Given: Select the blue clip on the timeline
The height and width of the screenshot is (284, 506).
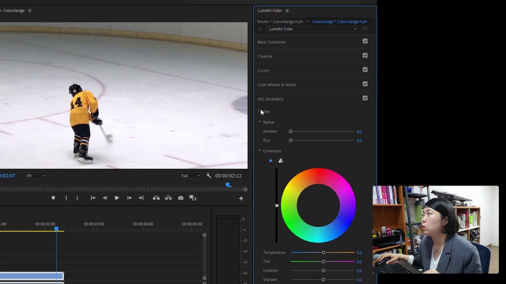Looking at the screenshot, I should click(x=32, y=276).
